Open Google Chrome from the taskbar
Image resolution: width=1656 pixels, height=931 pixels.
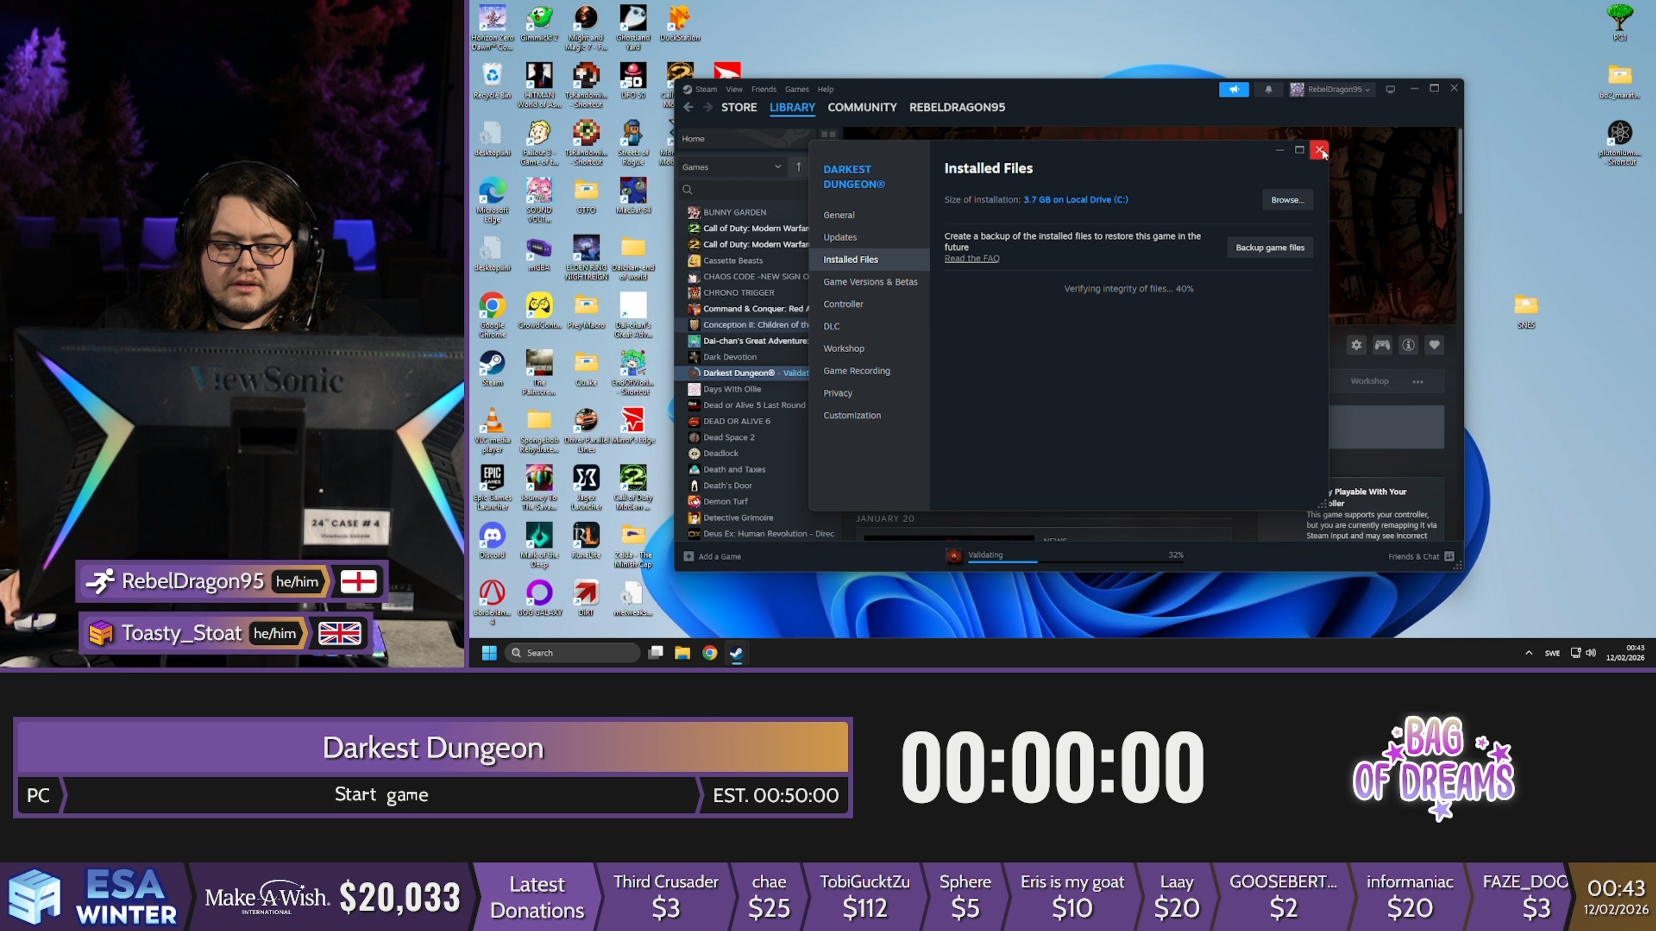point(709,653)
